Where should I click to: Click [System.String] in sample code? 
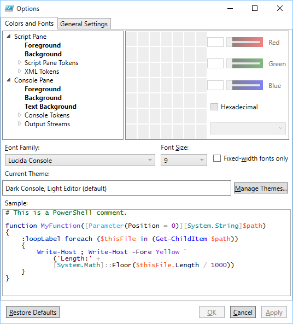tap(213, 226)
